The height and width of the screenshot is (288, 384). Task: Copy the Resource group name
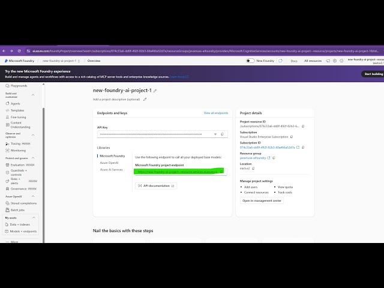click(x=274, y=158)
